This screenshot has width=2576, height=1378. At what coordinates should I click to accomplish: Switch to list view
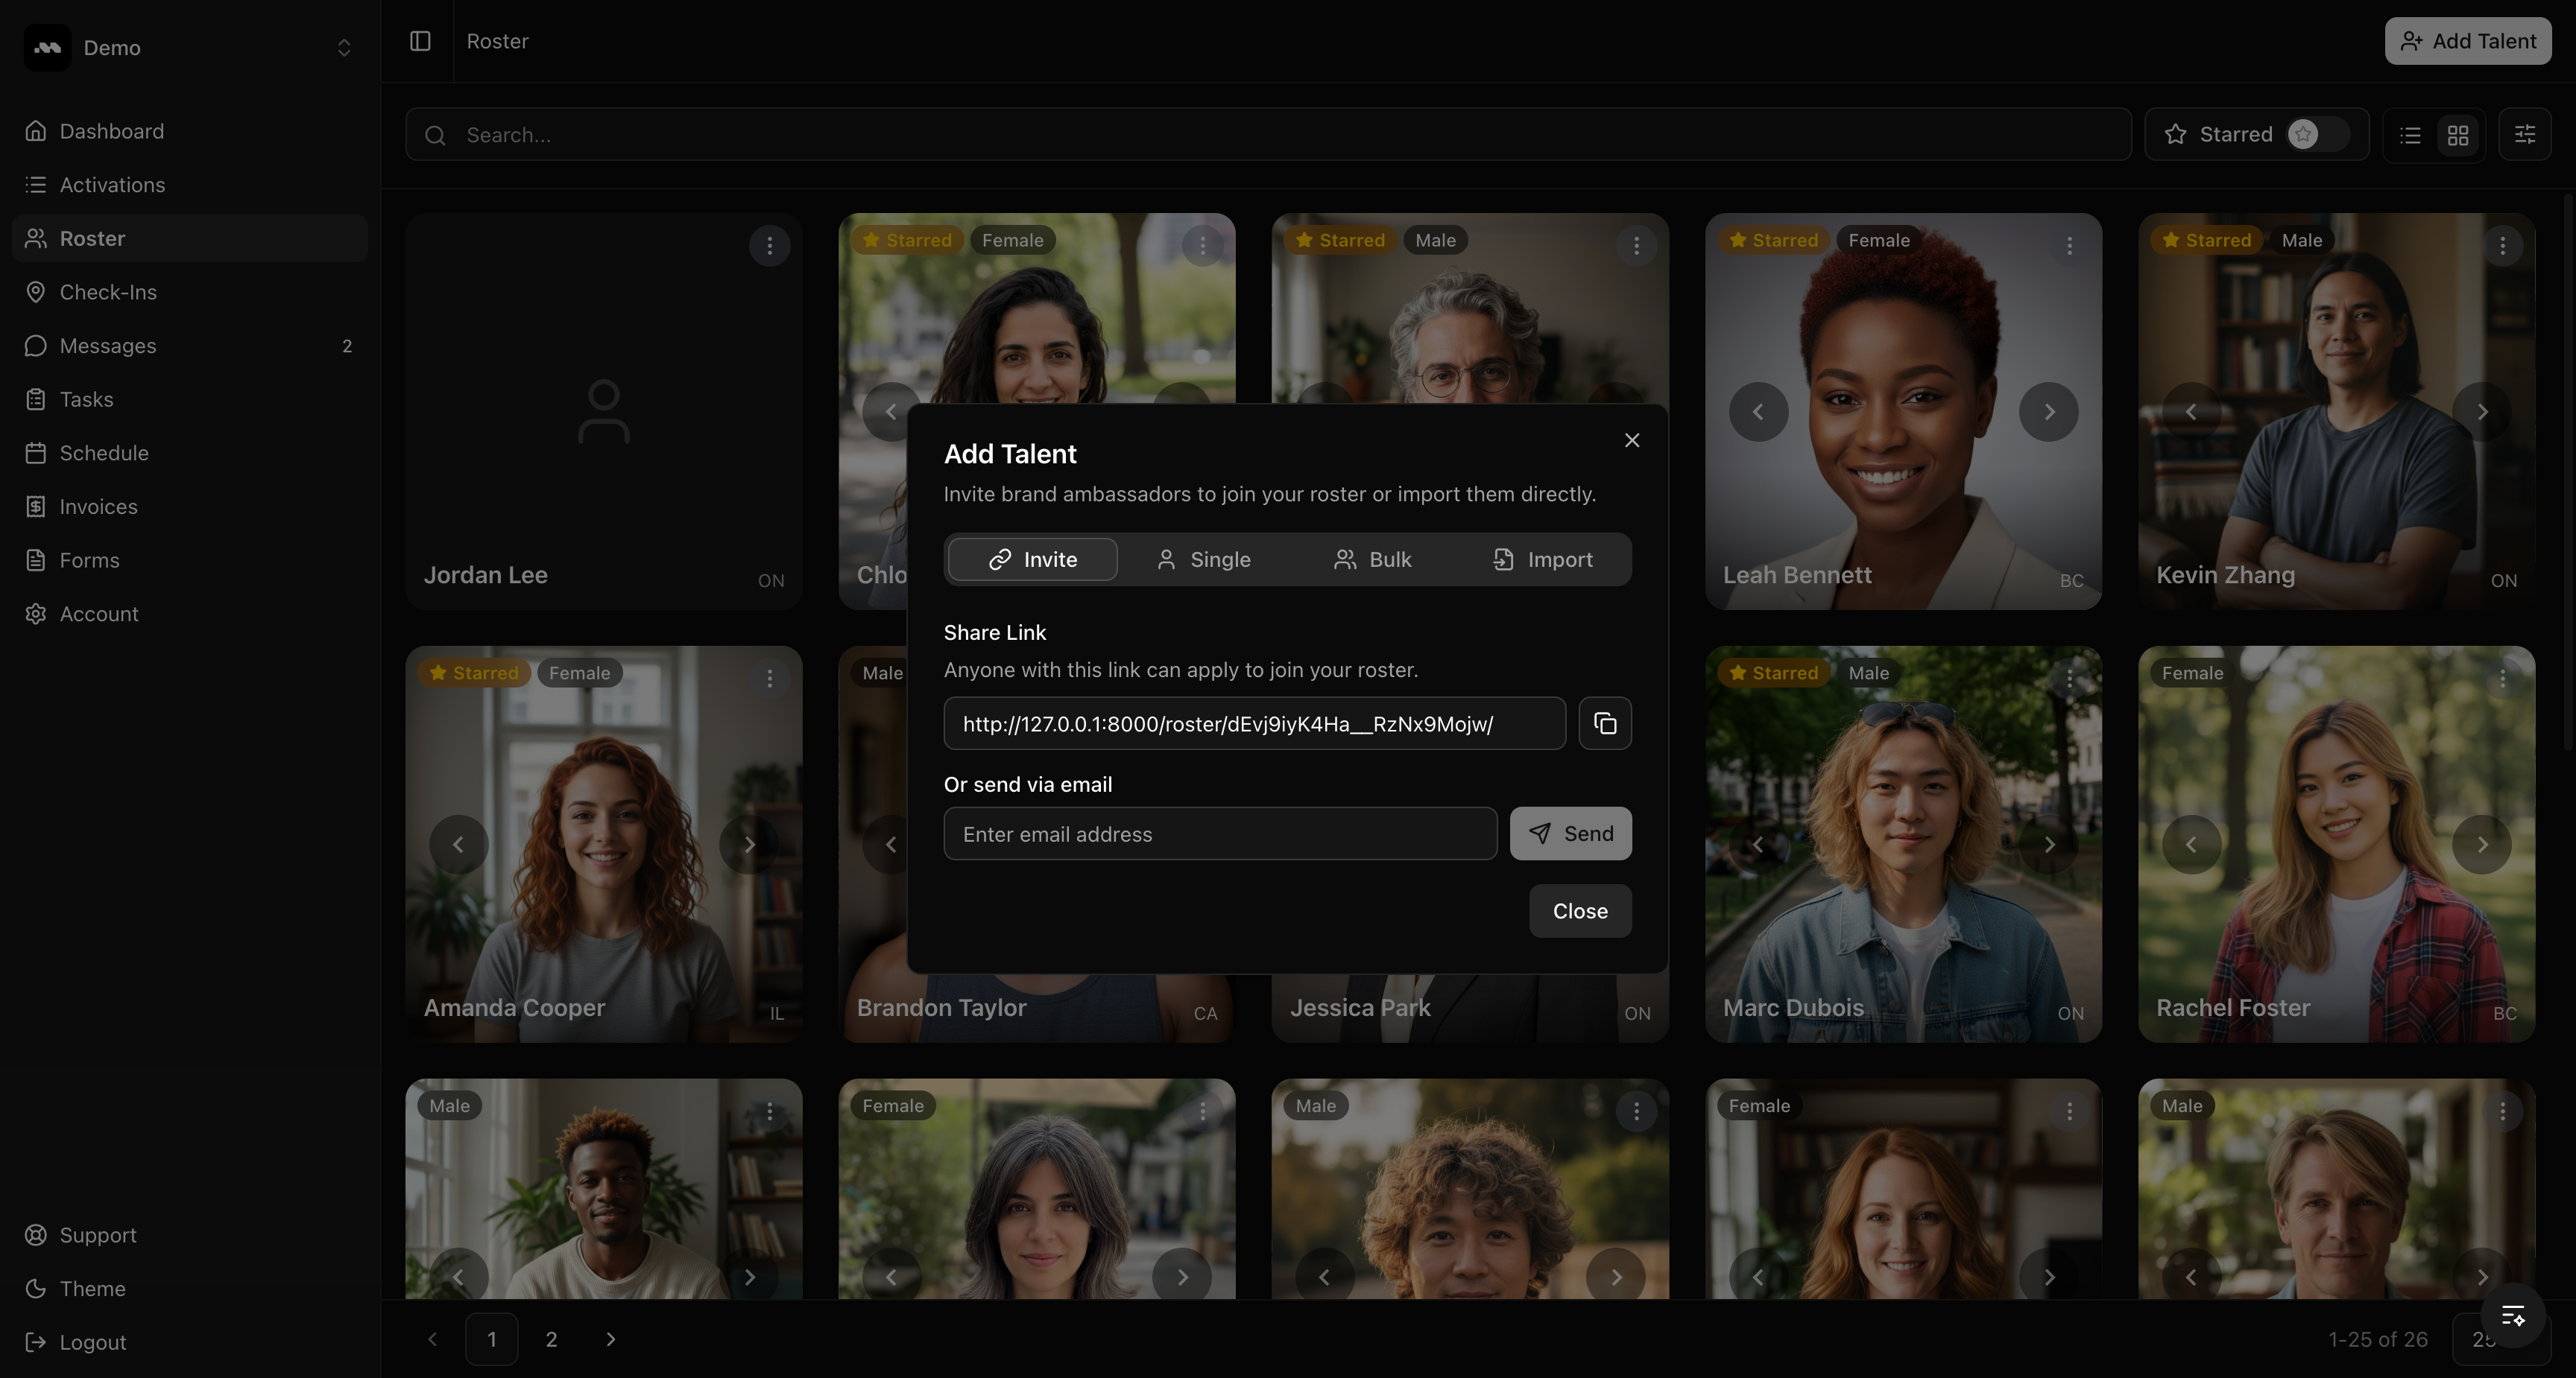pos(2410,135)
